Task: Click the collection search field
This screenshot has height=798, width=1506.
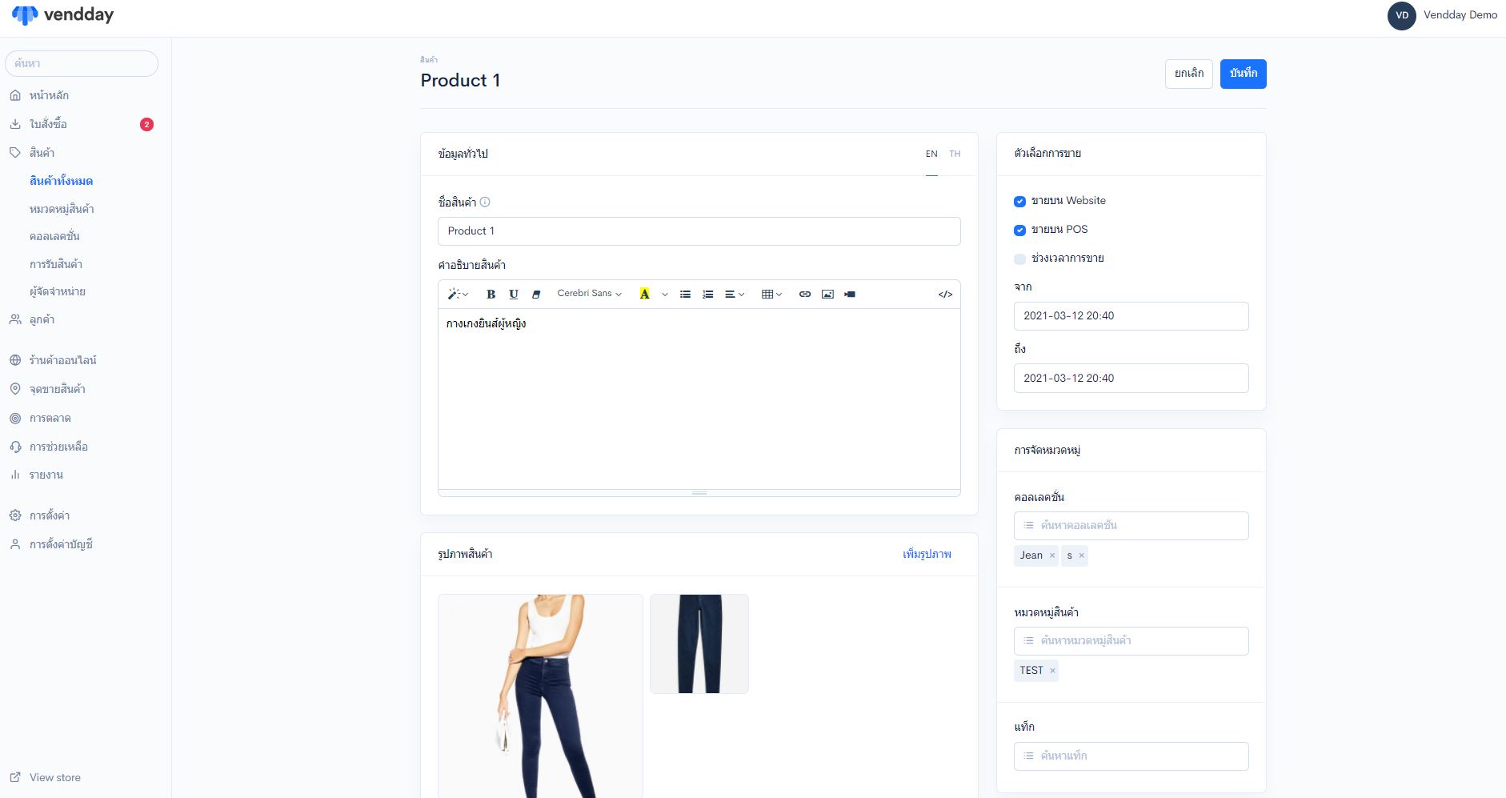Action: (1131, 526)
